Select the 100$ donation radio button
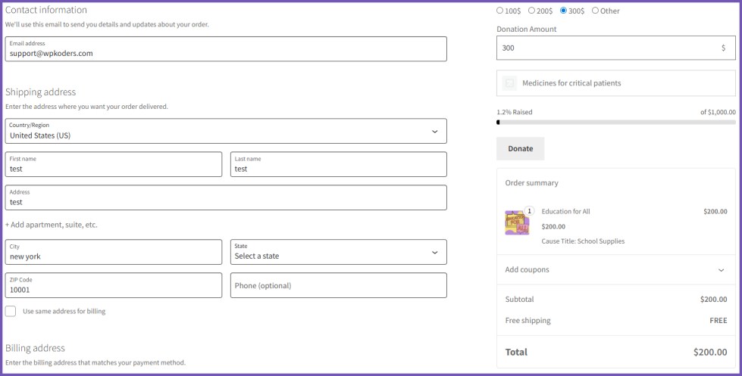This screenshot has width=742, height=376. 500,11
